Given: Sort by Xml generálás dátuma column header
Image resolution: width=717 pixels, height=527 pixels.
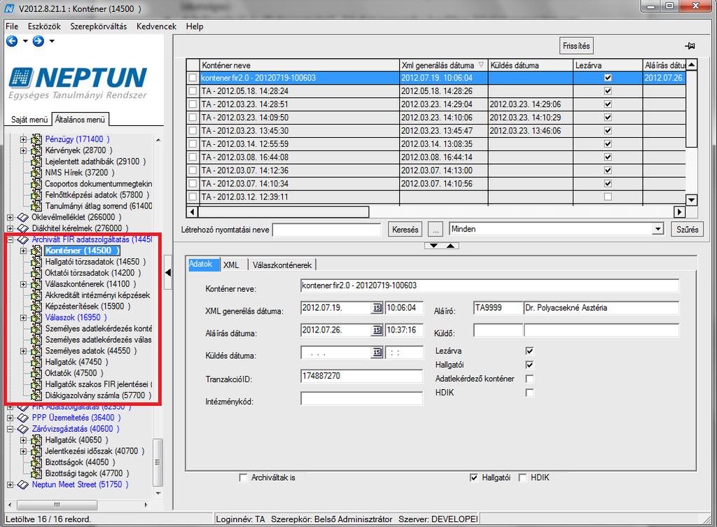Looking at the screenshot, I should click(443, 65).
